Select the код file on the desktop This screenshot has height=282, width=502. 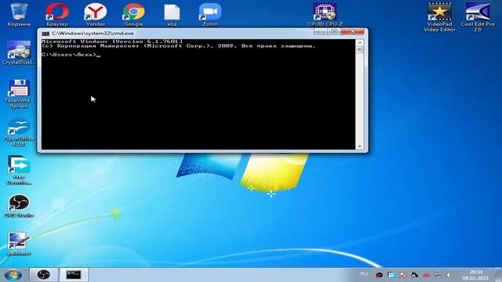tap(172, 14)
